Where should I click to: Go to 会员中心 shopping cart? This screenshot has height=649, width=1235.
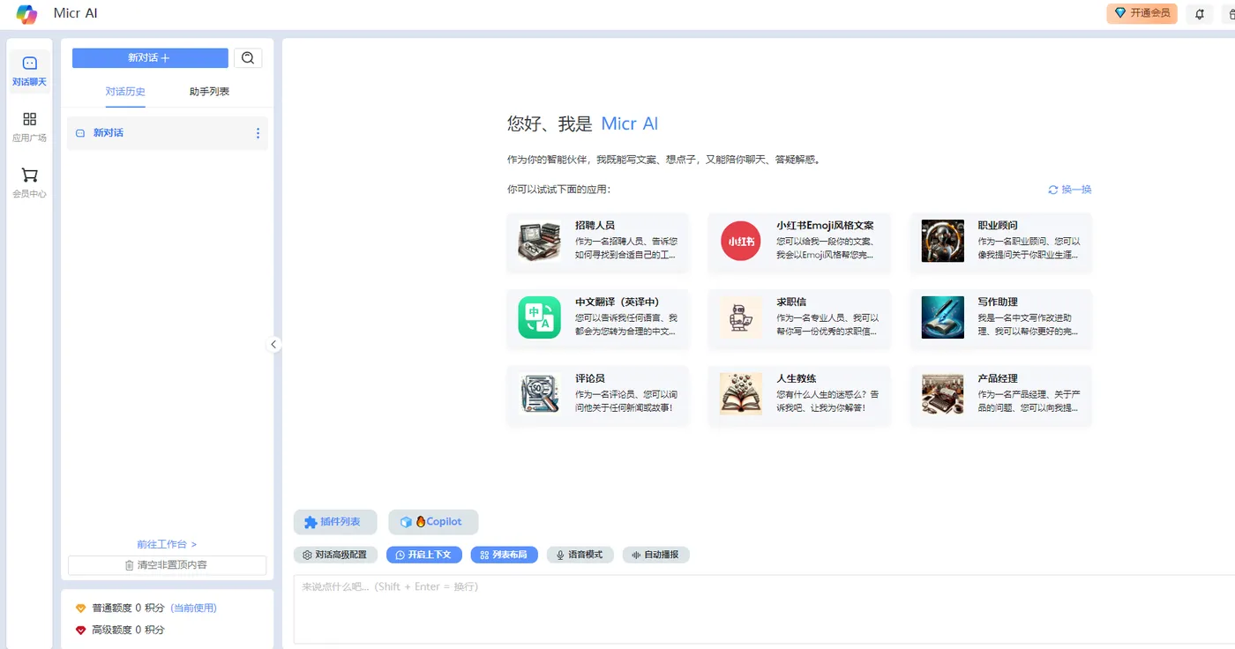[x=29, y=183]
